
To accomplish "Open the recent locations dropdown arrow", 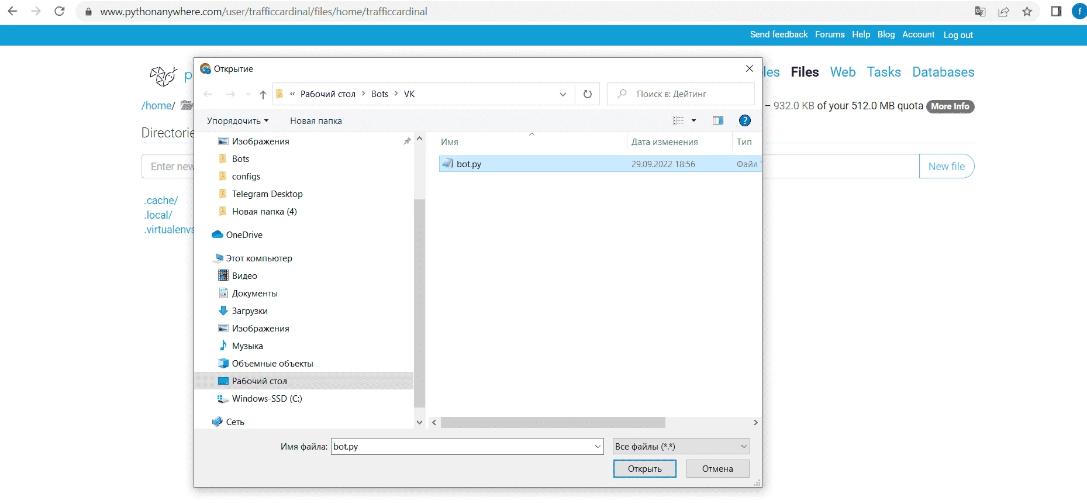I will (248, 94).
